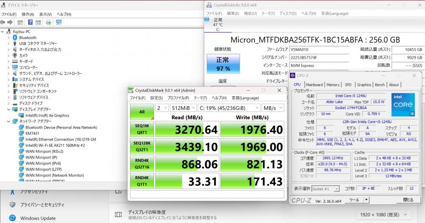Image resolution: width=425 pixels, height=223 pixels.
Task: Run the RND4K Q32T16 test
Action: (142, 163)
